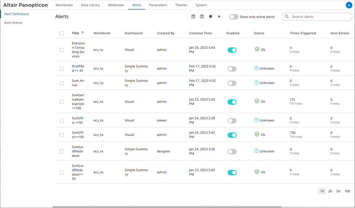
Task: Click Unknown status icon for Sum(usdfilledvalue) designer row
Action: tap(256, 151)
